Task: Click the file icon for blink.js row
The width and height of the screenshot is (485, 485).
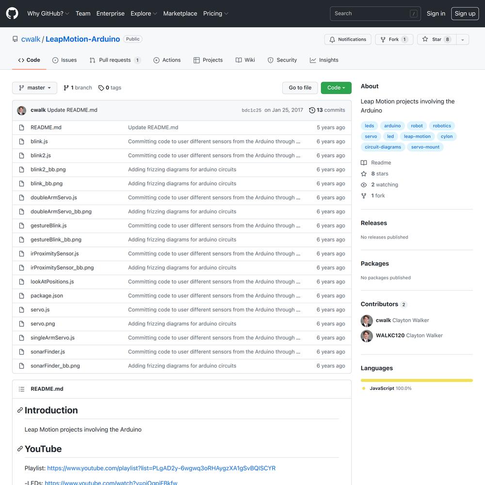Action: tap(21, 141)
